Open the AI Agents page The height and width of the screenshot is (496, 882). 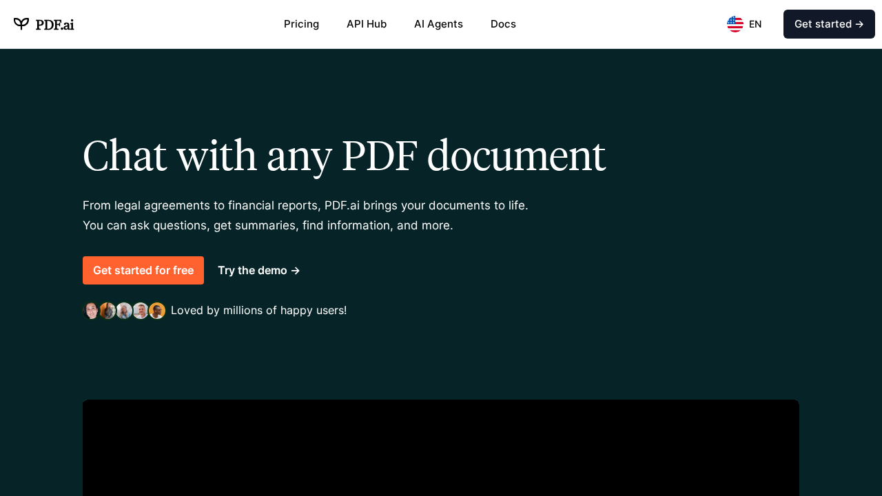pos(438,23)
